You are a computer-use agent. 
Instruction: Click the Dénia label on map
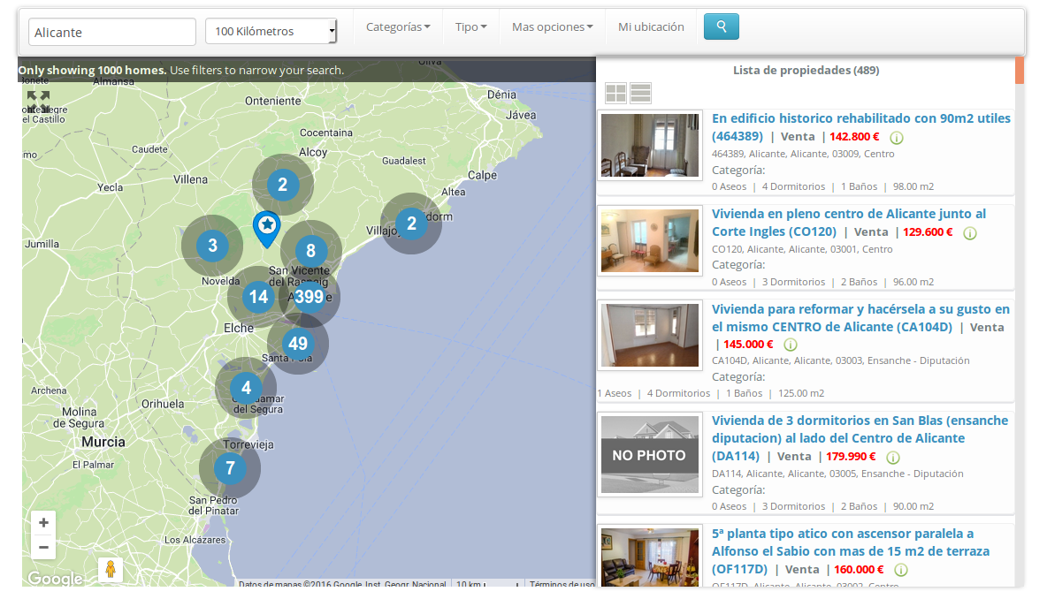pyautogui.click(x=501, y=95)
